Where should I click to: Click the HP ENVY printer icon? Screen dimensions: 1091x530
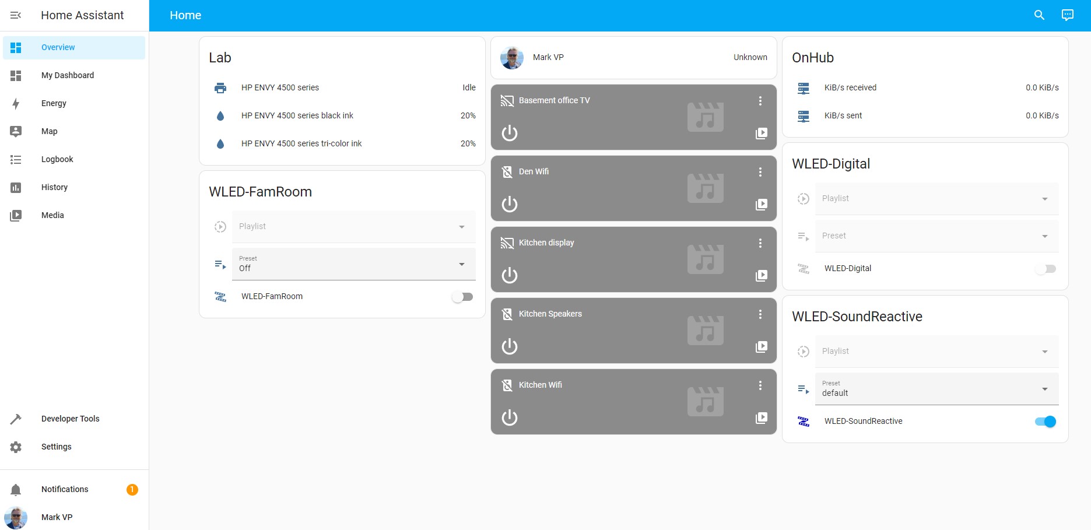coord(220,88)
